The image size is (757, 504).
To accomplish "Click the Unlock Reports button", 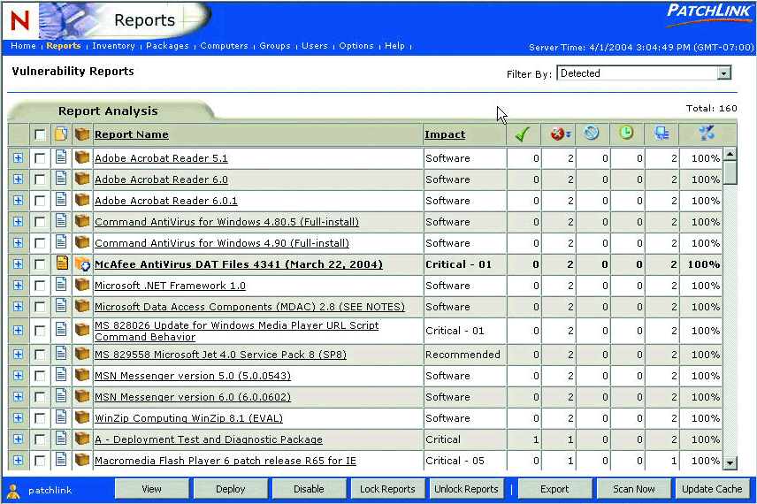I will tap(466, 489).
